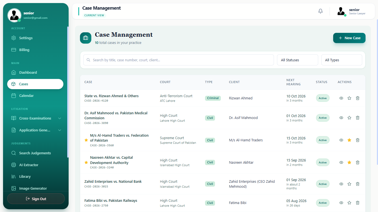Open Image Generator in sidebar
This screenshot has width=378, height=212.
pyautogui.click(x=35, y=188)
